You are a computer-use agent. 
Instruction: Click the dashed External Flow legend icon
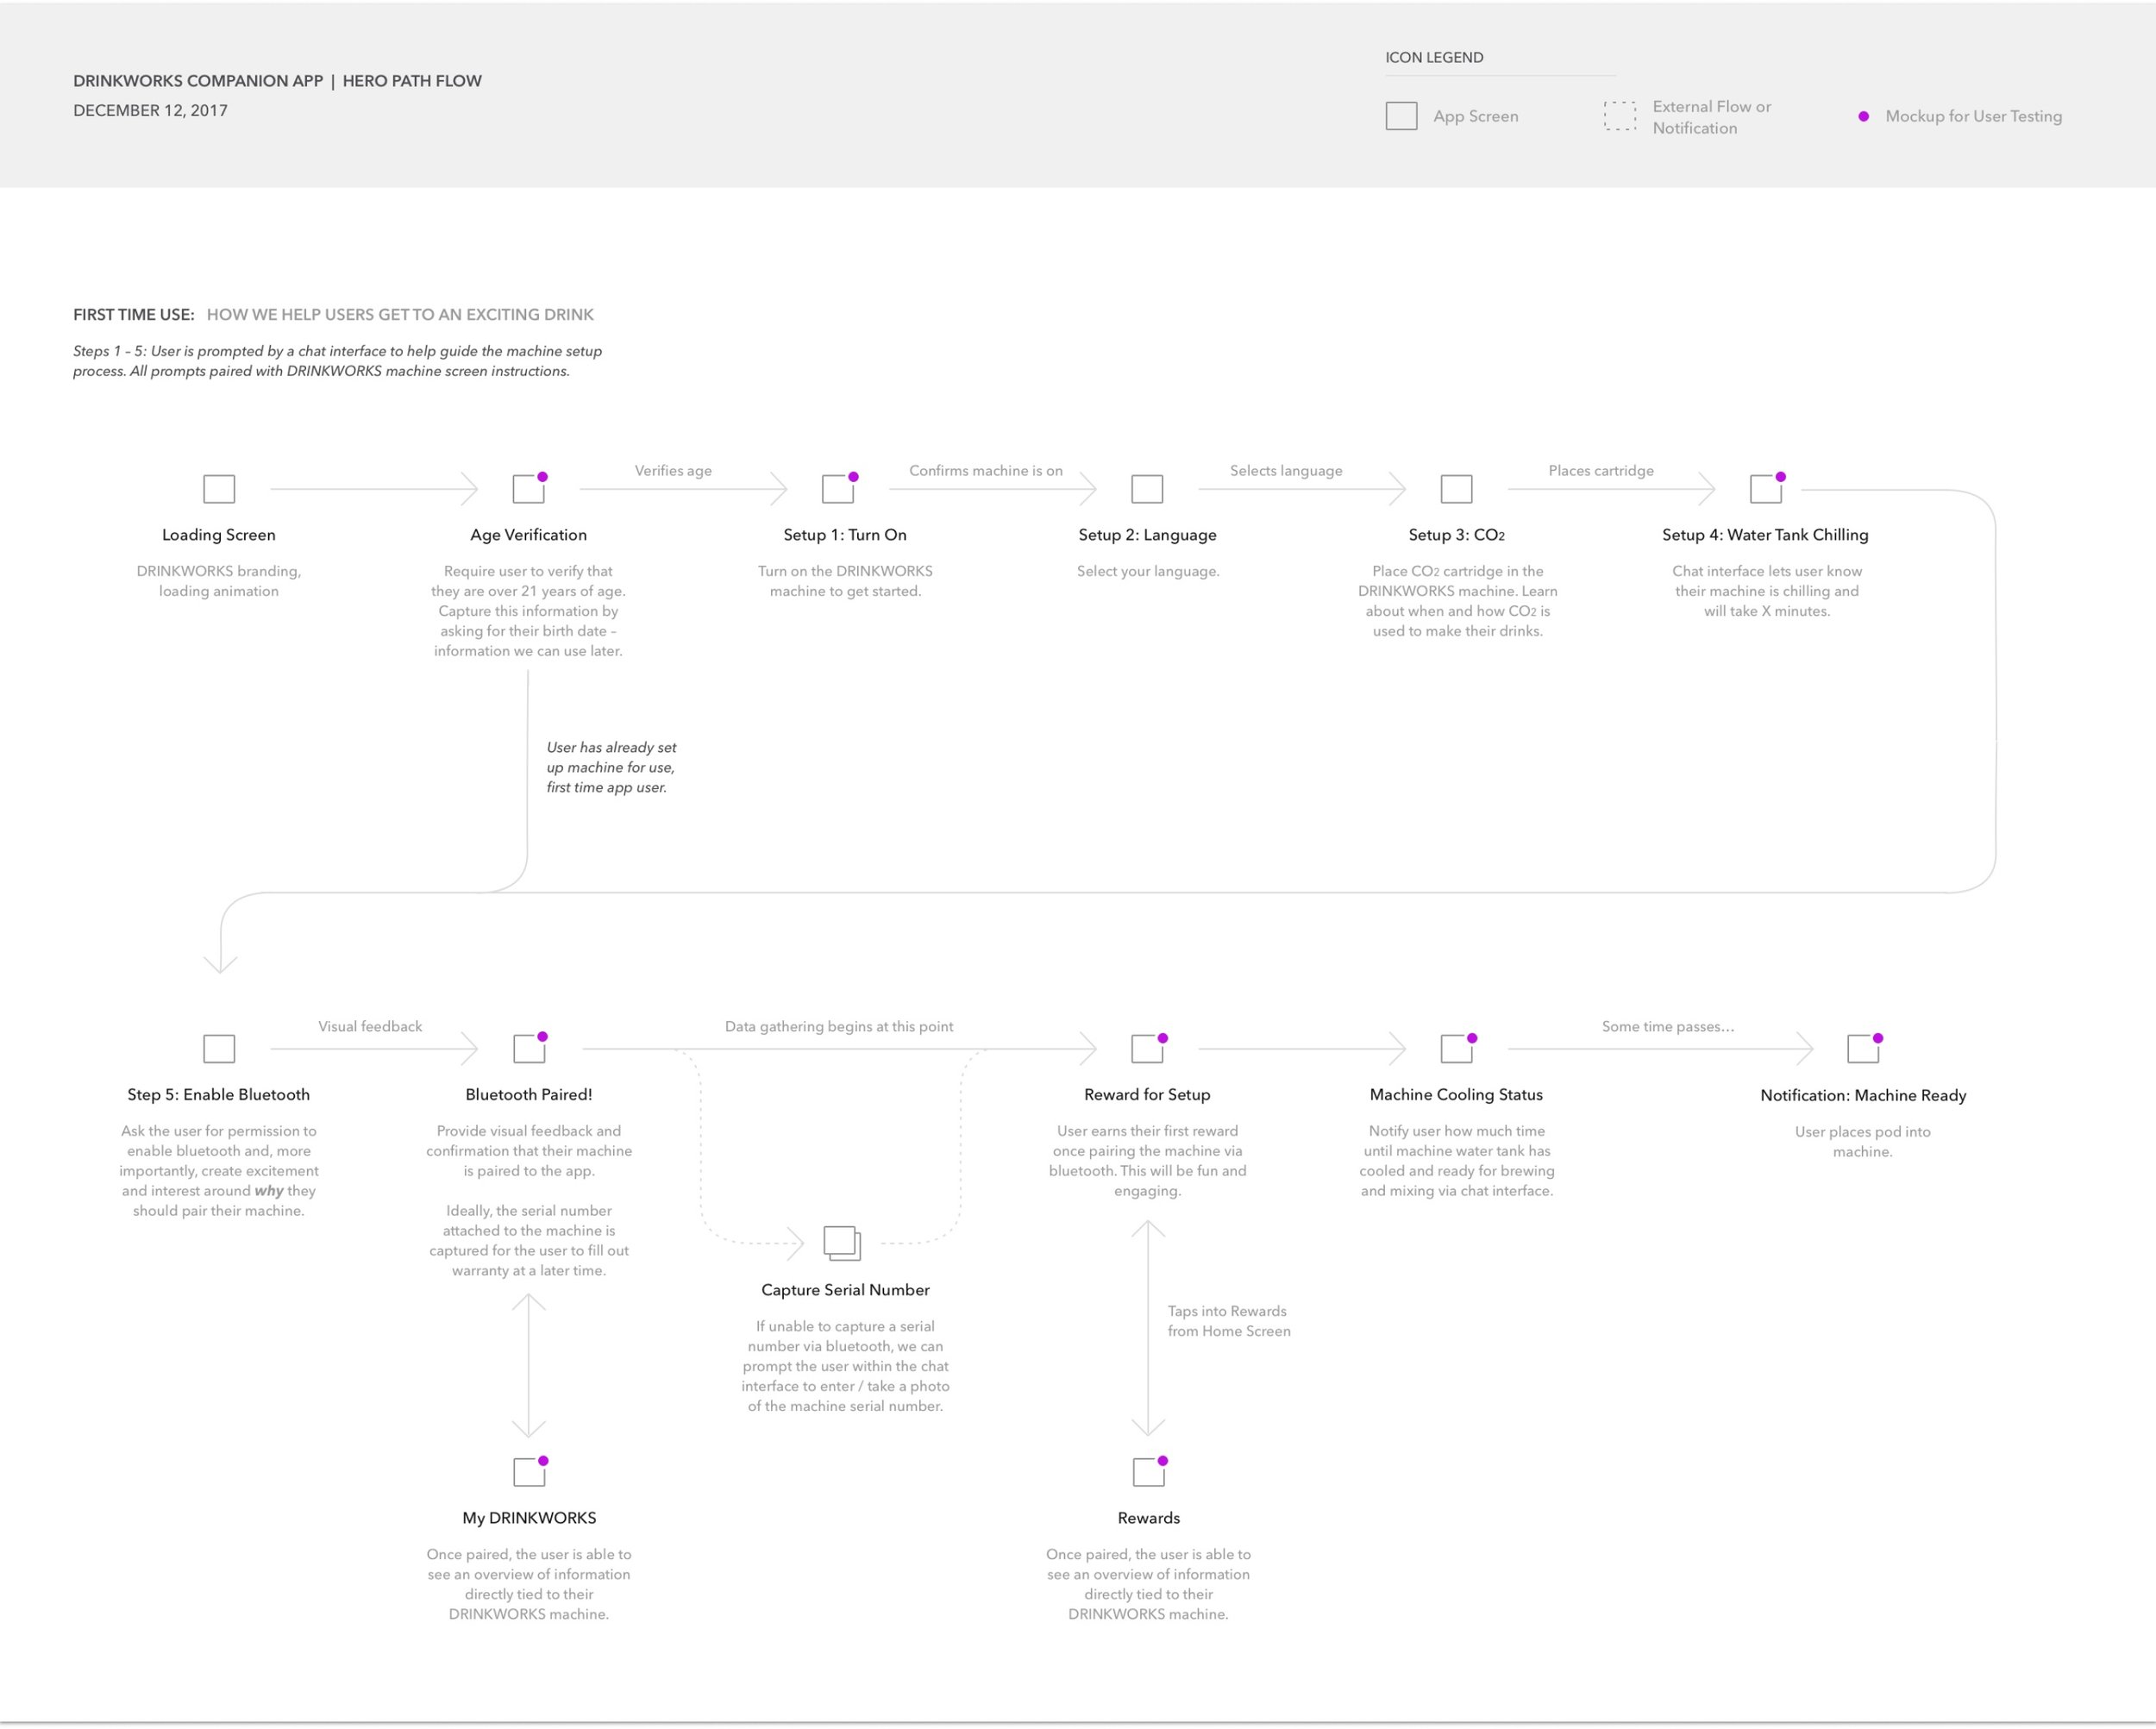1620,116
